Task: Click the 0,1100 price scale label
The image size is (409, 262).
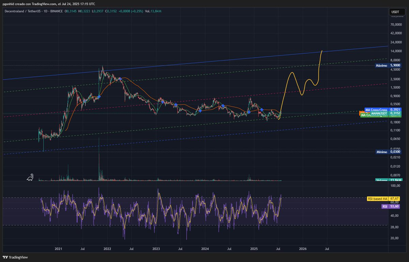Action: [395, 130]
